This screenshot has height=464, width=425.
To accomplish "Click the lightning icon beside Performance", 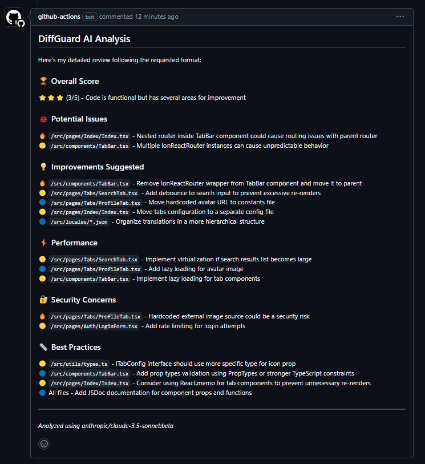I will tap(43, 243).
